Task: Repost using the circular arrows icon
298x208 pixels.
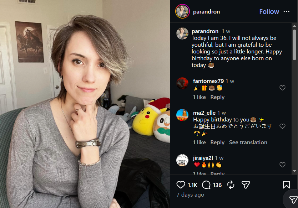Action: [231, 185]
